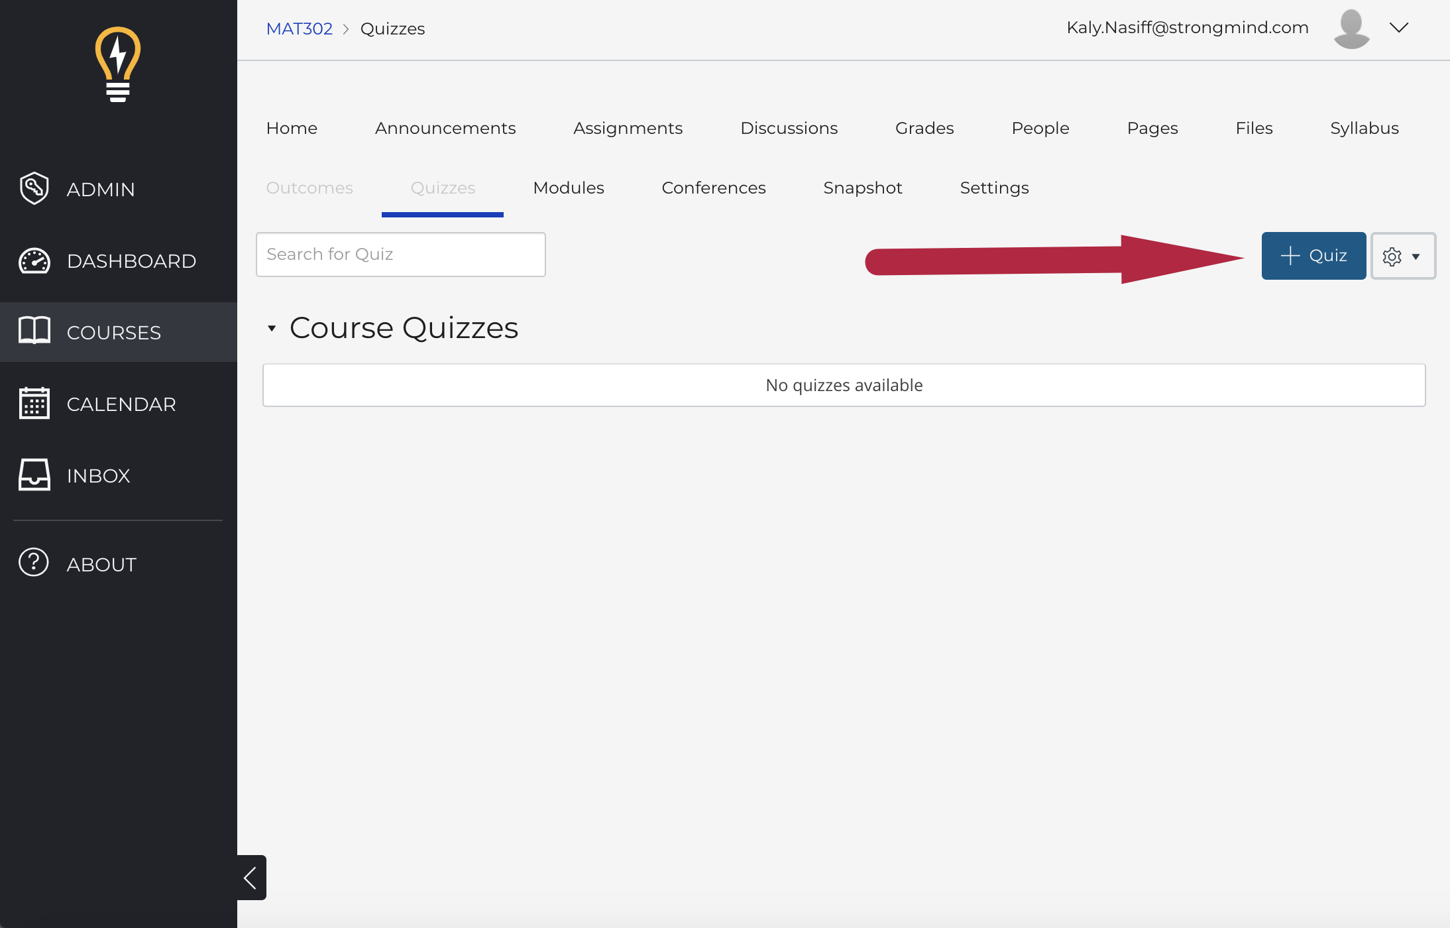Click the About question mark icon
The image size is (1450, 928).
click(34, 563)
